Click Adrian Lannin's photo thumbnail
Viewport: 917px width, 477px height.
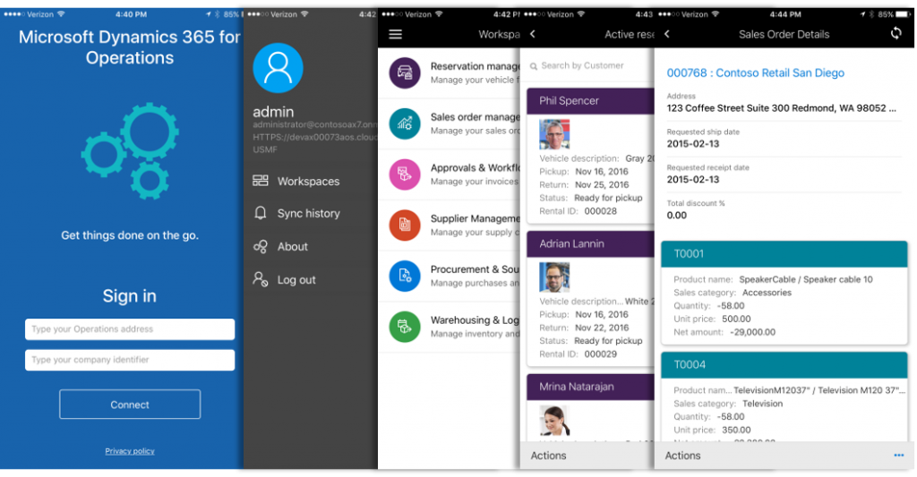tap(554, 277)
